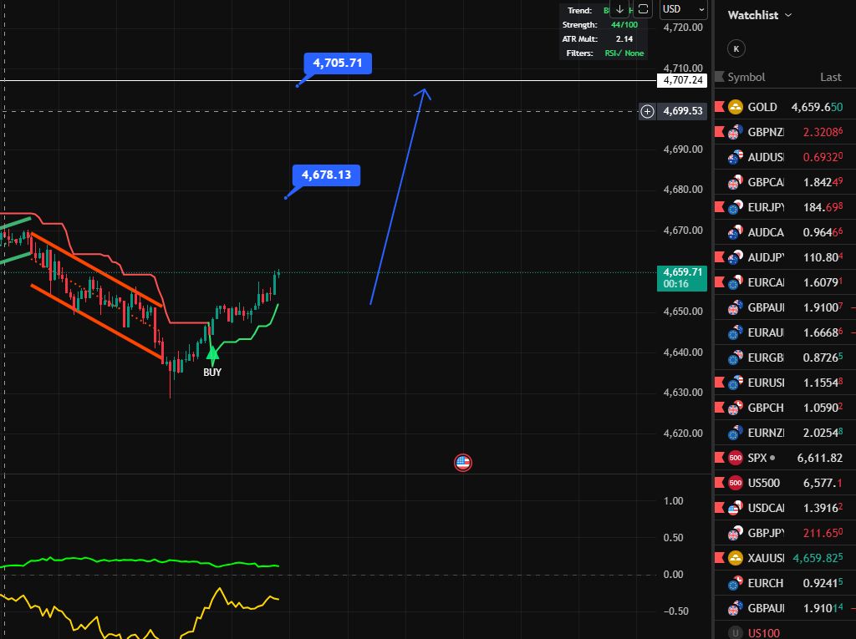856x639 pixels.
Task: Click the round K badge under Watchlist
Action: click(736, 48)
